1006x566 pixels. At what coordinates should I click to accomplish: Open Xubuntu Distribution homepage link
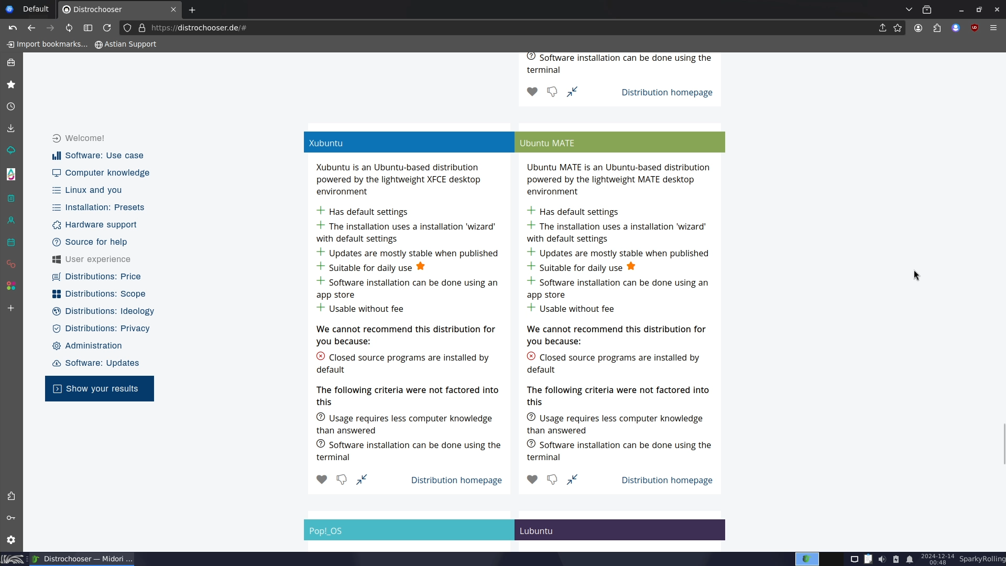click(x=456, y=480)
